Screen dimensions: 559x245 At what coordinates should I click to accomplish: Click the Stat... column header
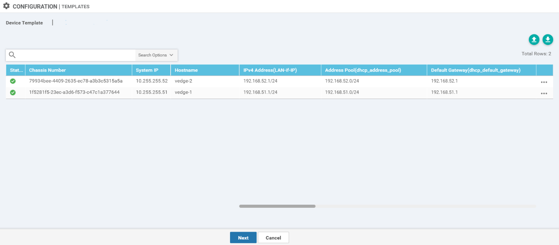click(16, 70)
